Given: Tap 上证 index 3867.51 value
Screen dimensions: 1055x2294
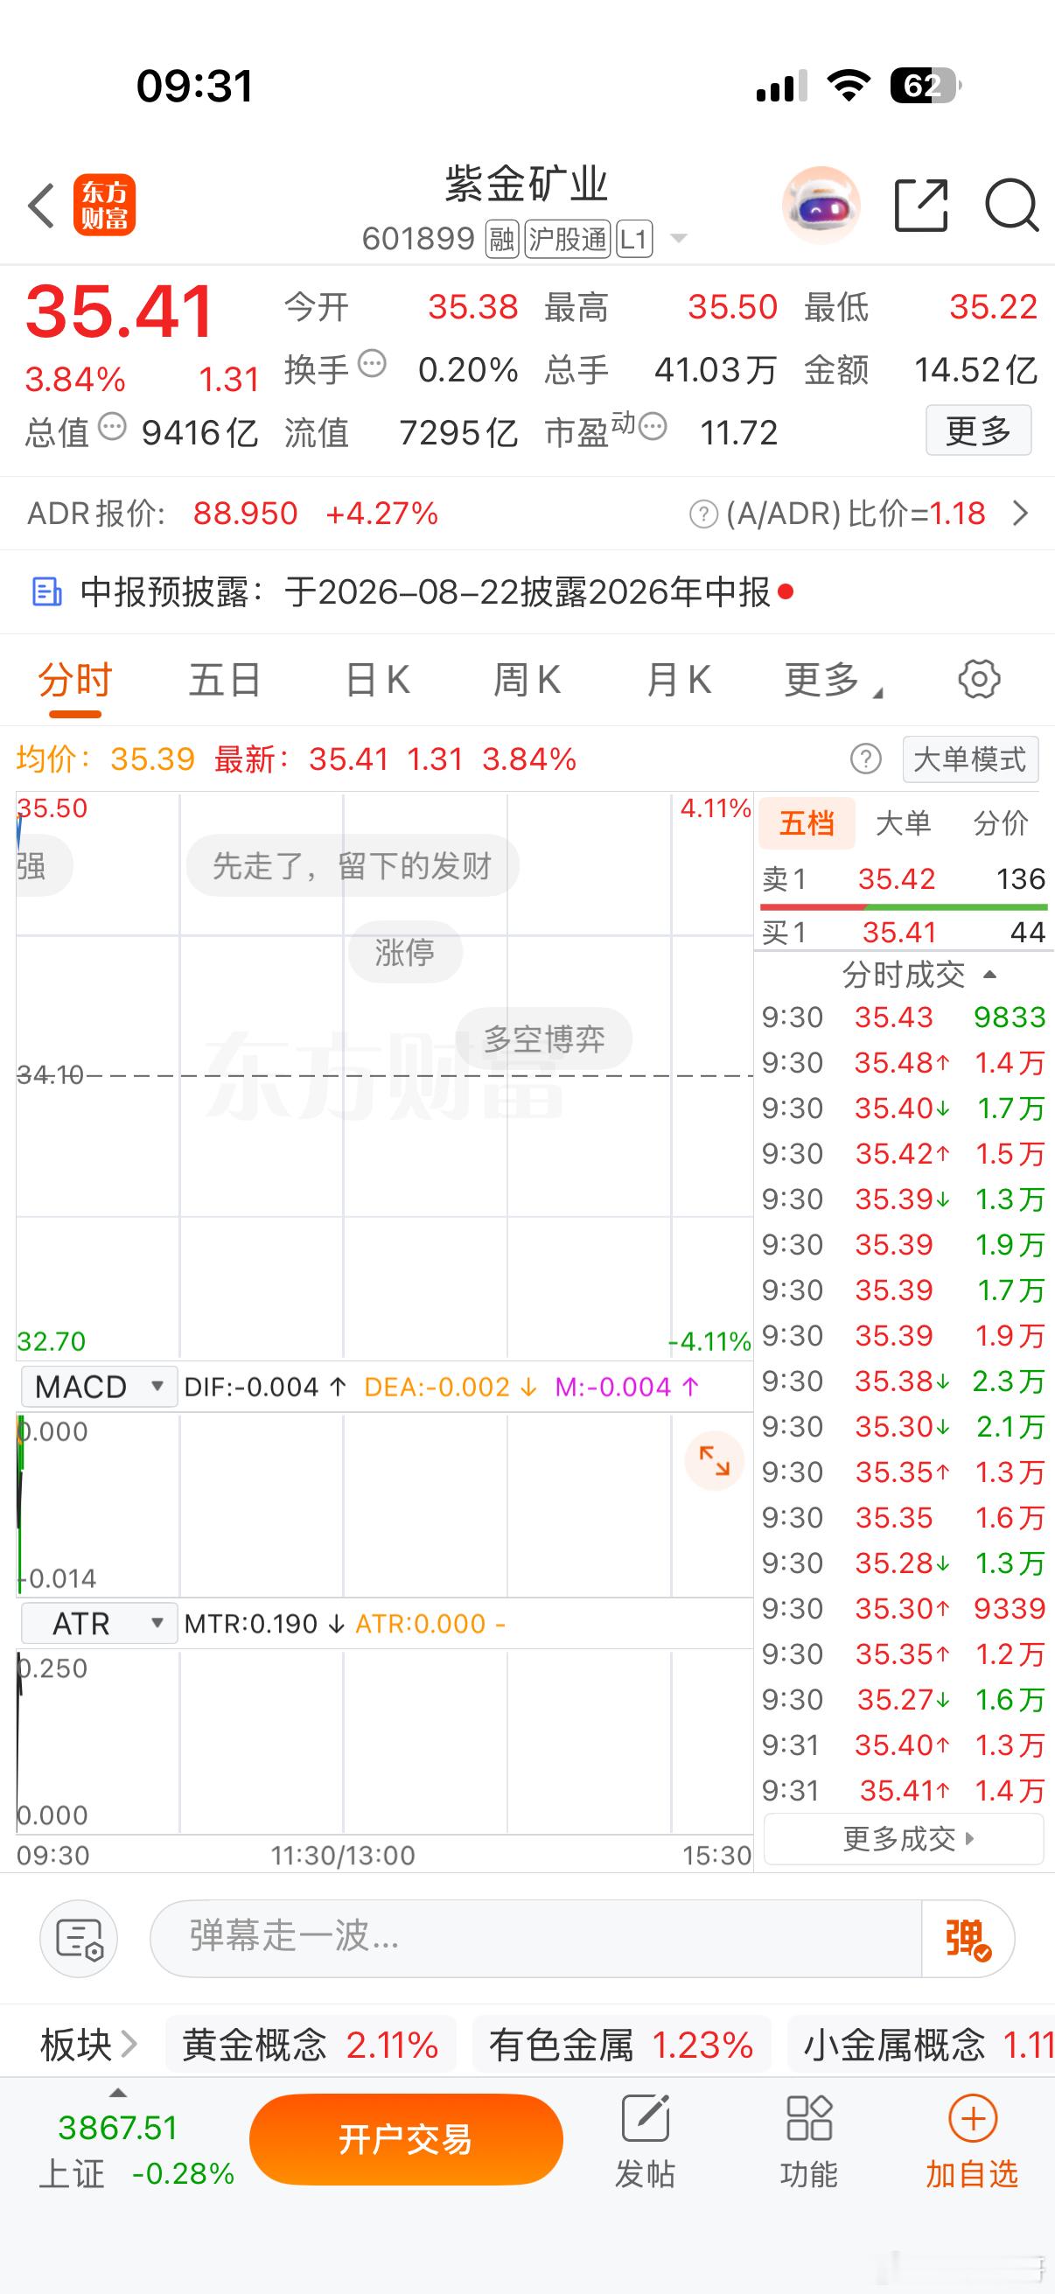Looking at the screenshot, I should [118, 2128].
